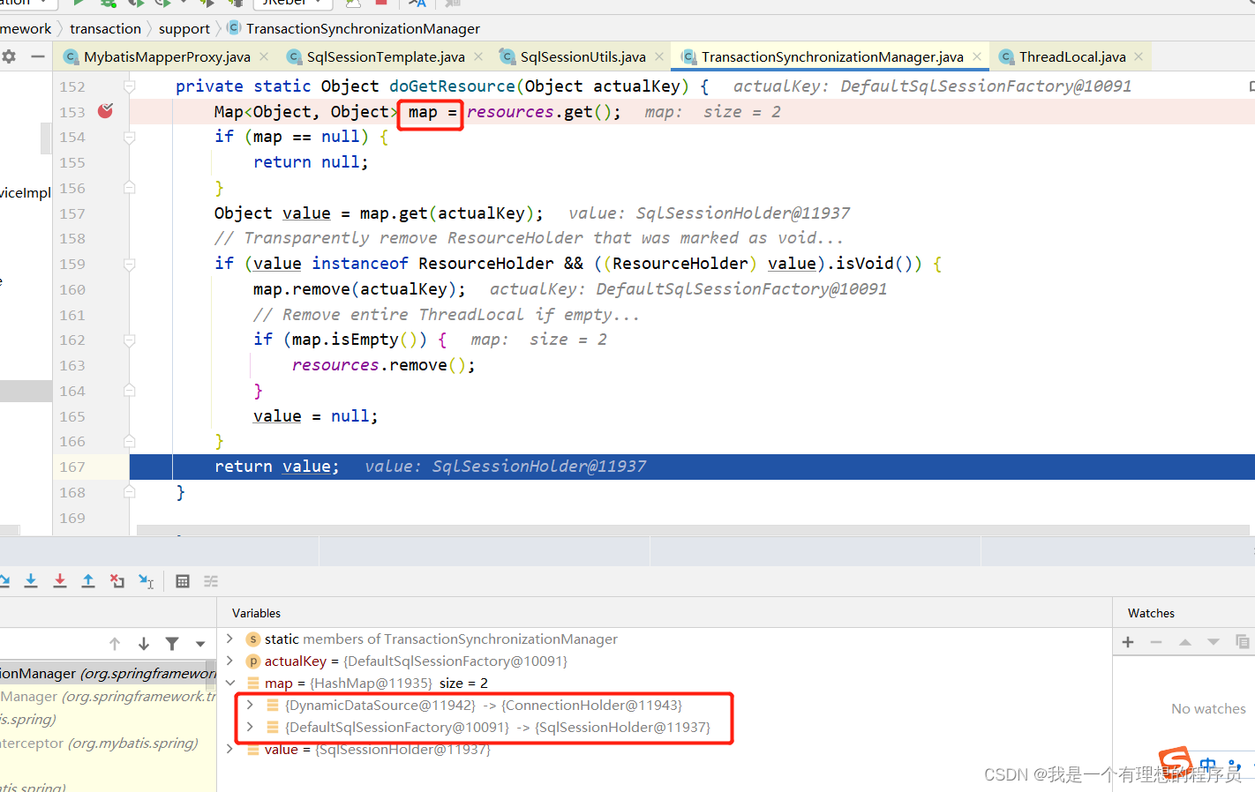This screenshot has width=1255, height=792.
Task: Select the 'value = {SqlSessionHolder@11937}' variable row
Action: [x=665, y=749]
